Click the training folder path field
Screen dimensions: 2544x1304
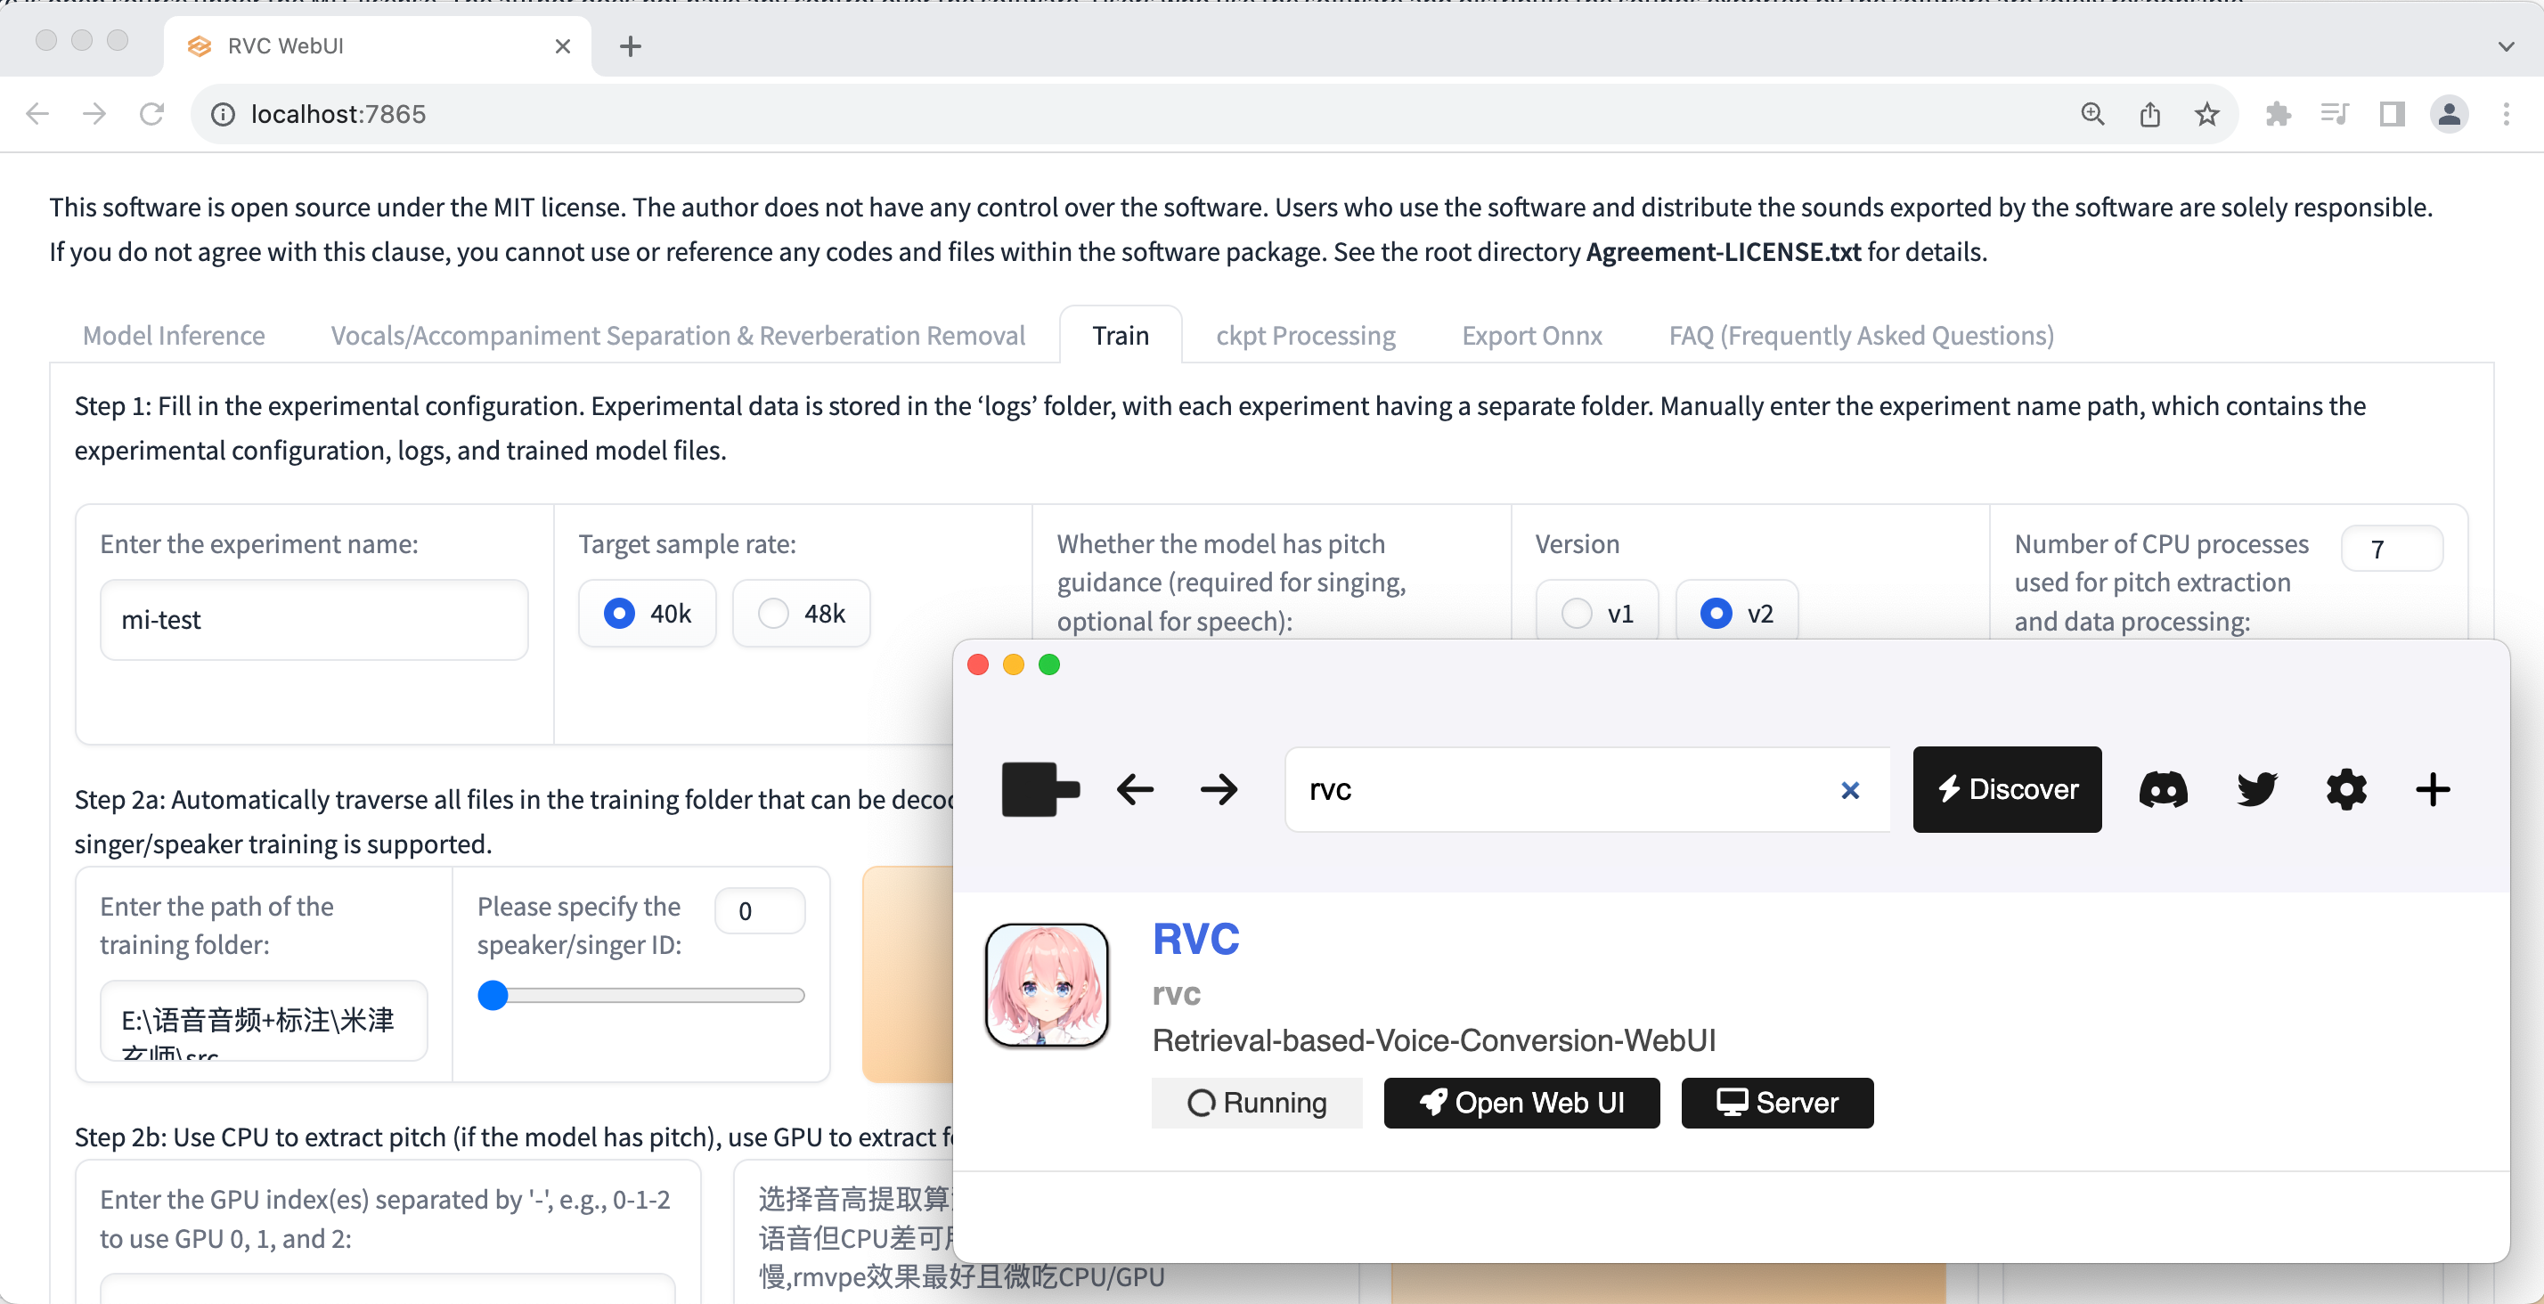[x=264, y=1021]
